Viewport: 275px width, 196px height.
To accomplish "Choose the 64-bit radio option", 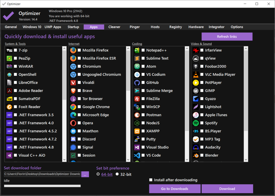I will (98, 174).
